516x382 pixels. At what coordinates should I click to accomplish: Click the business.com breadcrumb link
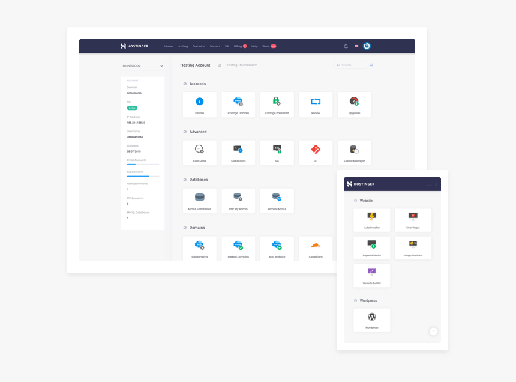pyautogui.click(x=248, y=65)
